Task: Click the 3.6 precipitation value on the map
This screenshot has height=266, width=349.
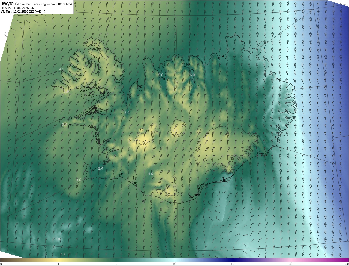Action: (x=79, y=180)
